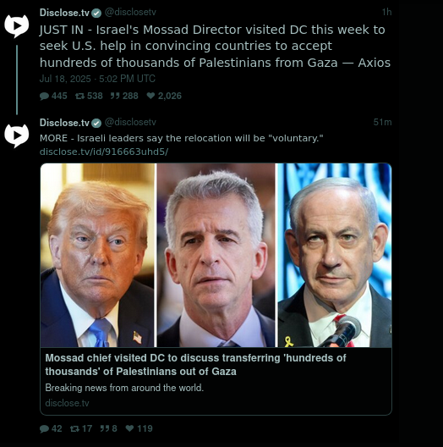Screen dimensions: 443x447
Task: Click the Disclose.tv avatar on the first post
Action: (x=17, y=26)
